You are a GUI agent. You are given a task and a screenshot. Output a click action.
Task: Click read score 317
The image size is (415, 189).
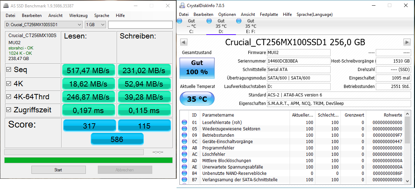89,125
